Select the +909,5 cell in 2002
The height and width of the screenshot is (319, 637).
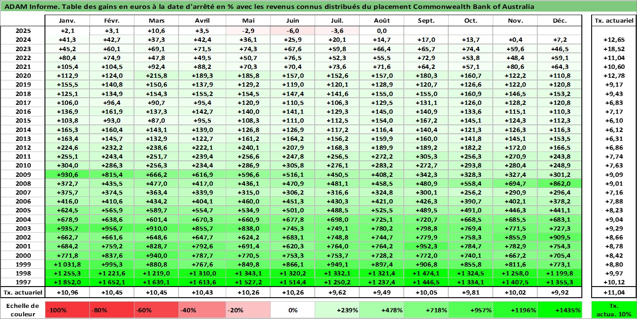click(560, 238)
